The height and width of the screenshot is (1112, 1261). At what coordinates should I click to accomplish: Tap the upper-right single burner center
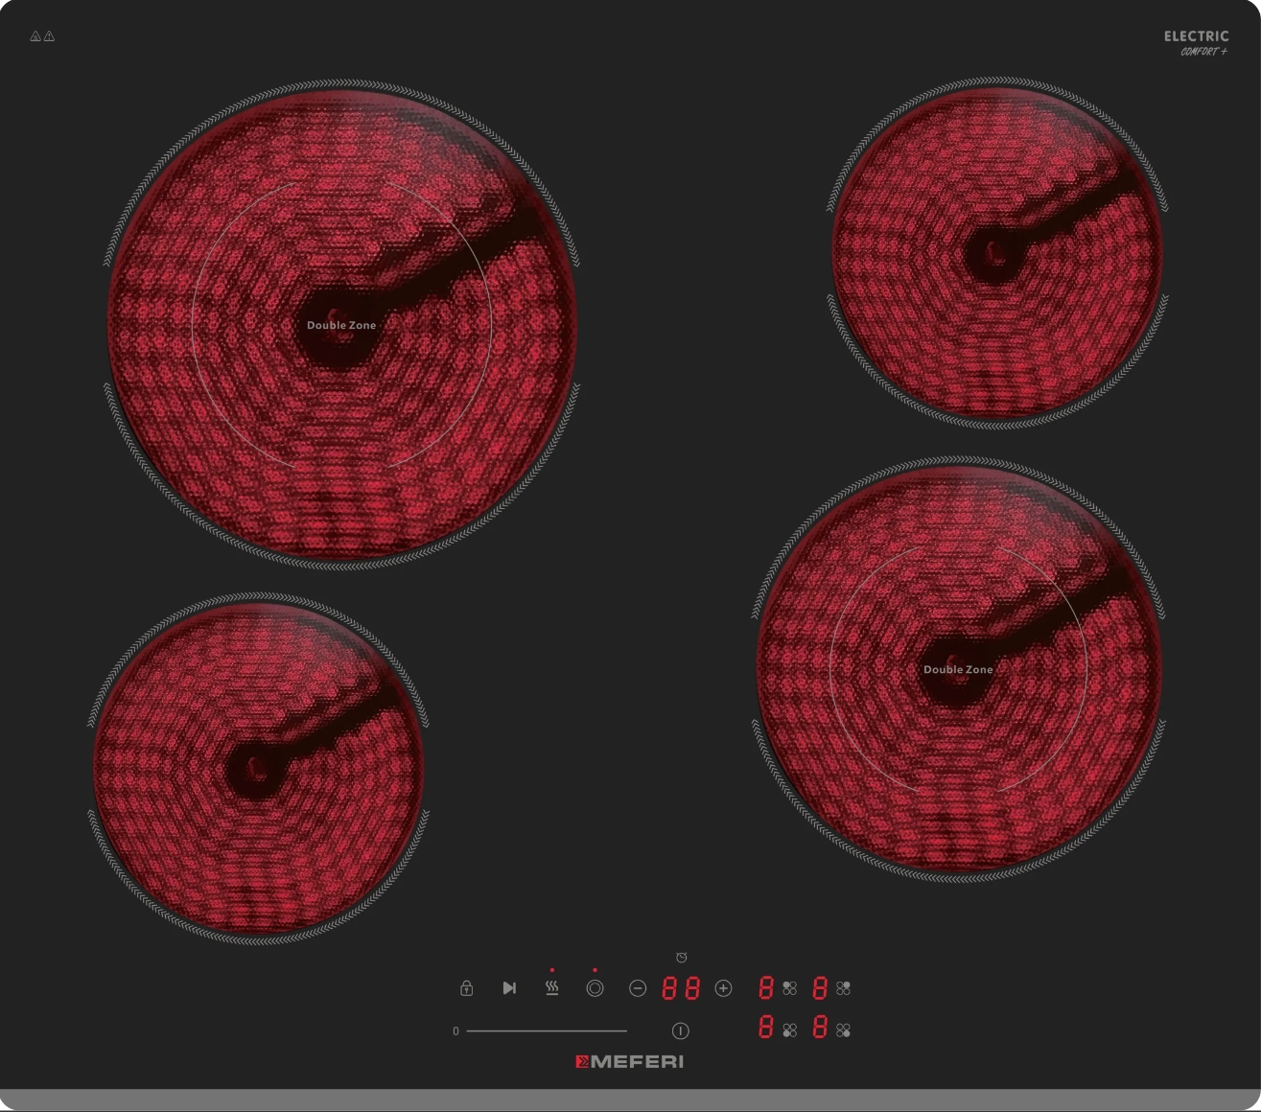994,252
